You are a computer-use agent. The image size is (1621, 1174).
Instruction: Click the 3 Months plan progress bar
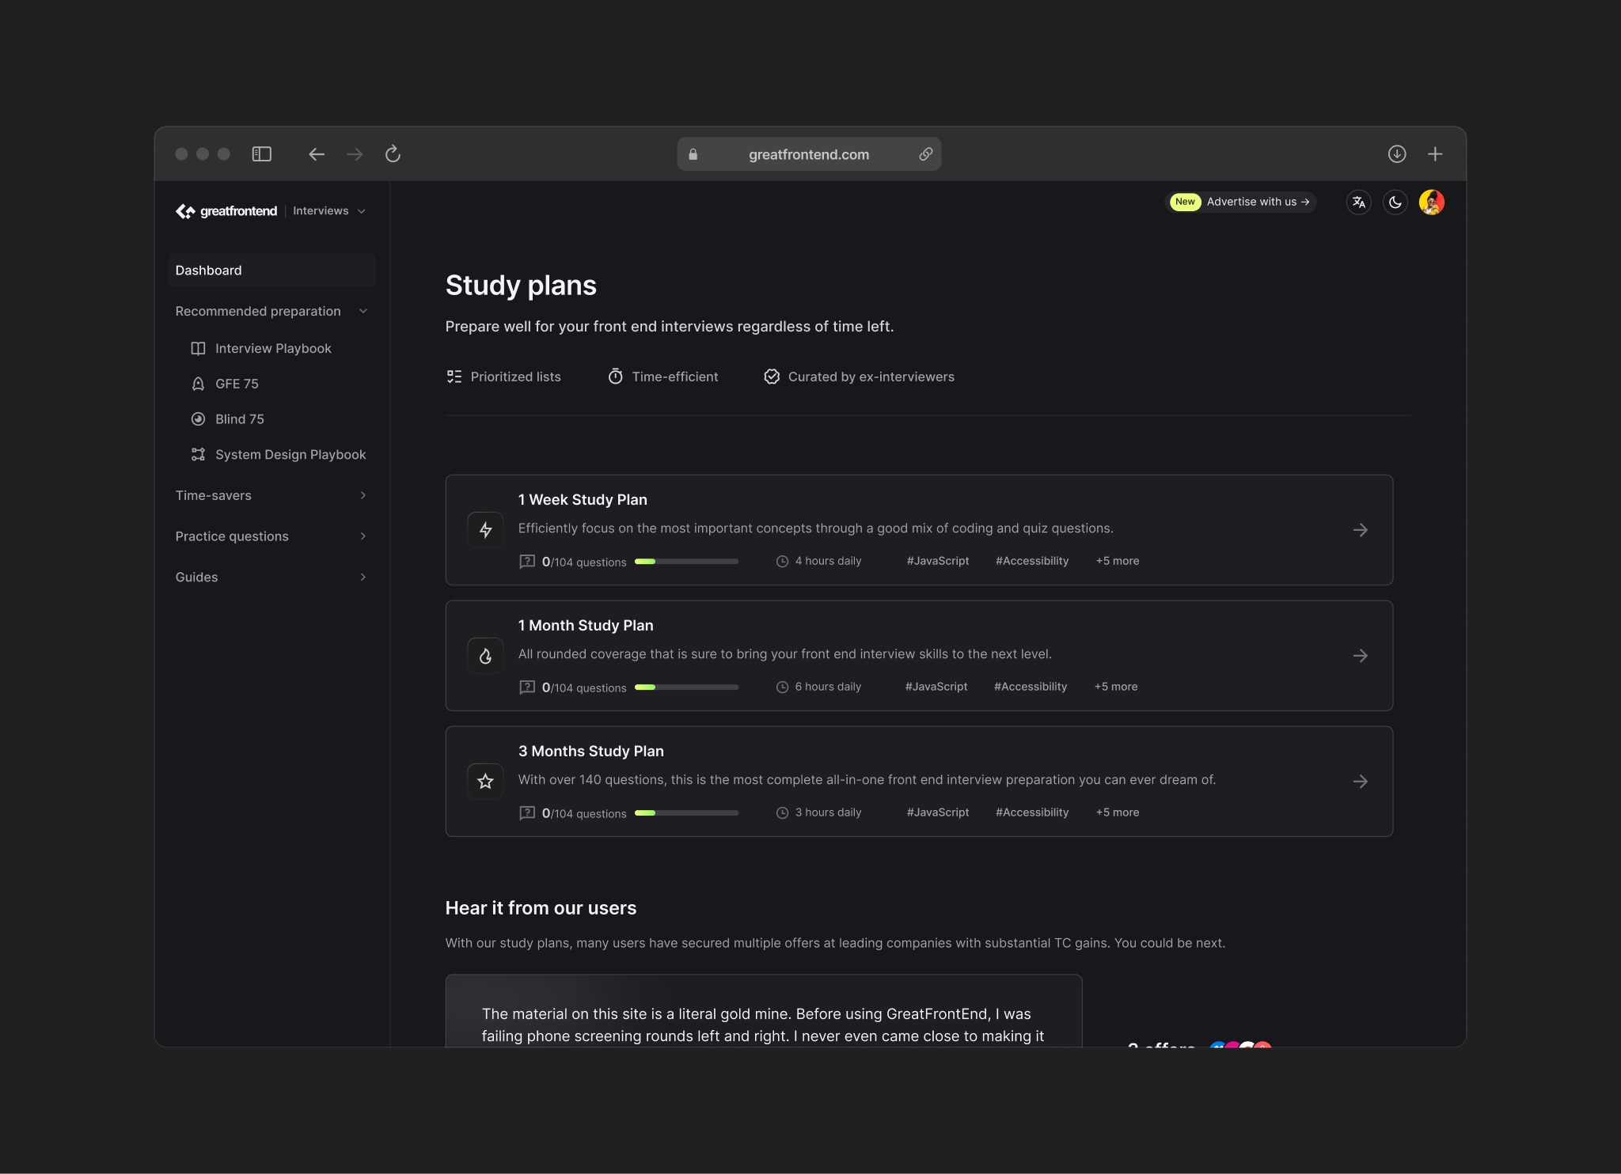click(686, 813)
